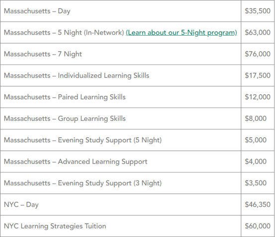Screen dimensions: 275x237
Task: Click the $5,000 tuition amount
Action: pos(256,140)
